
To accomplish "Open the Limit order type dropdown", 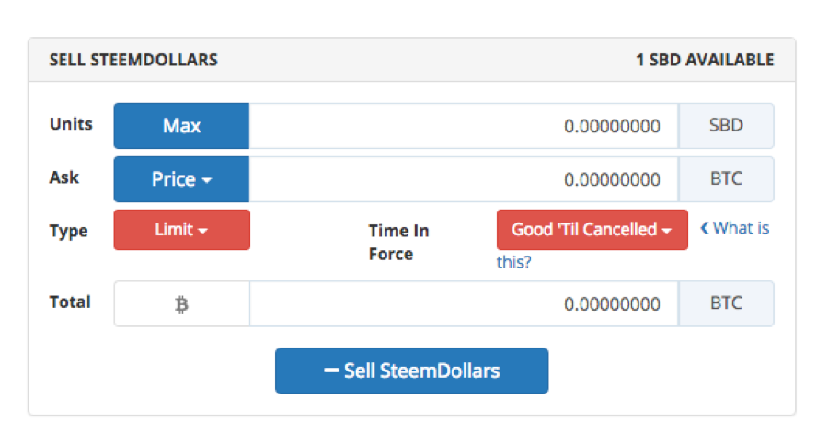I will point(181,230).
